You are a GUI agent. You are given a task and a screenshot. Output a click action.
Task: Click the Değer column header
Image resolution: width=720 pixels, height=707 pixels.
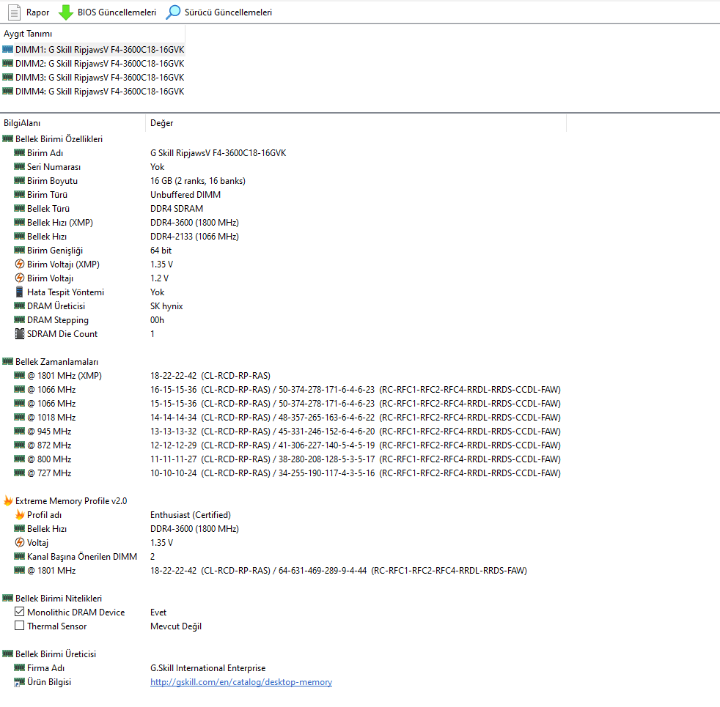coord(356,123)
